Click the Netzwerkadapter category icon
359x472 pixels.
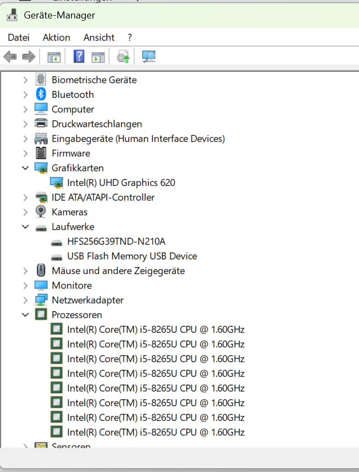[41, 300]
